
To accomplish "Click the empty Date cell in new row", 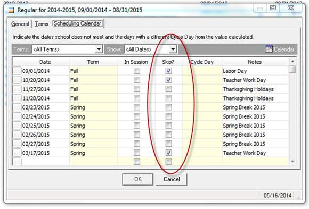I will coord(45,162).
